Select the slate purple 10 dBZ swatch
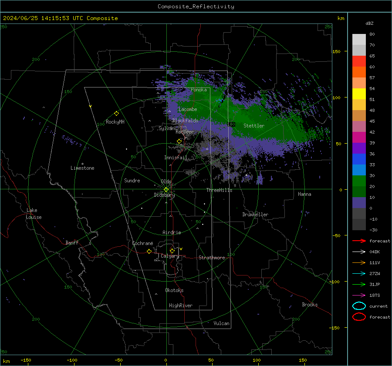 (359, 203)
